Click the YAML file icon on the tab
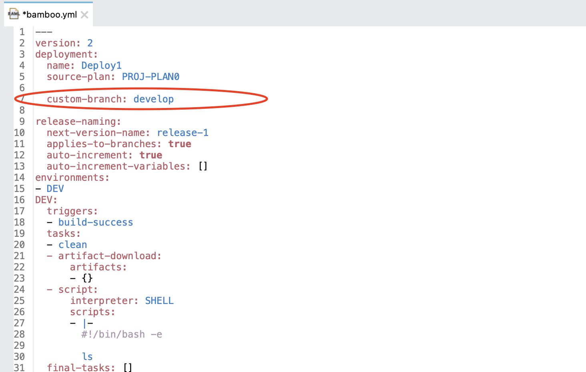Image resolution: width=586 pixels, height=372 pixels. [x=14, y=14]
